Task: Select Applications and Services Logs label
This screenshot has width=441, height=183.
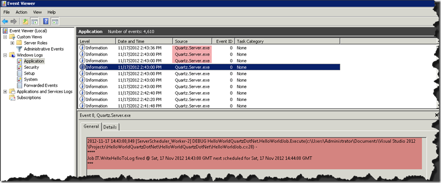Action: pos(44,92)
